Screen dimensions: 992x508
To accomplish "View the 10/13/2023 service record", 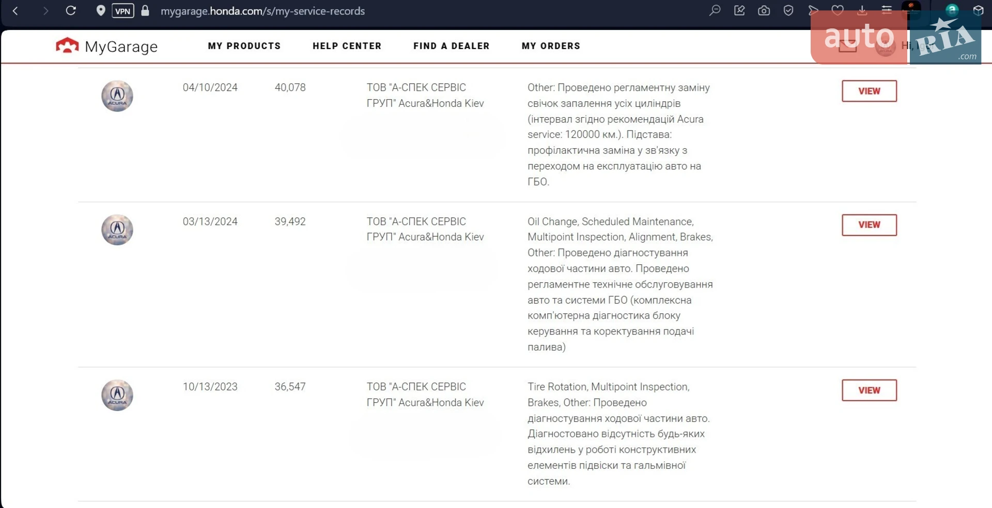I will pos(869,390).
